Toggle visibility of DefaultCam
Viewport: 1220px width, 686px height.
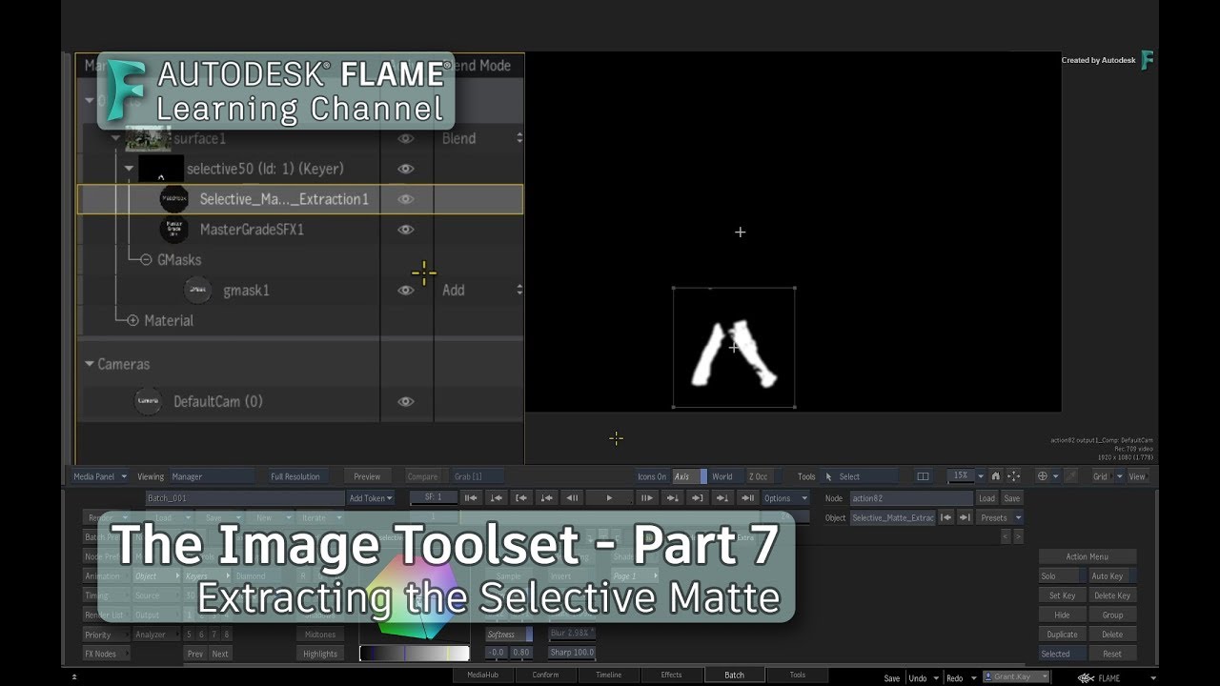click(406, 402)
